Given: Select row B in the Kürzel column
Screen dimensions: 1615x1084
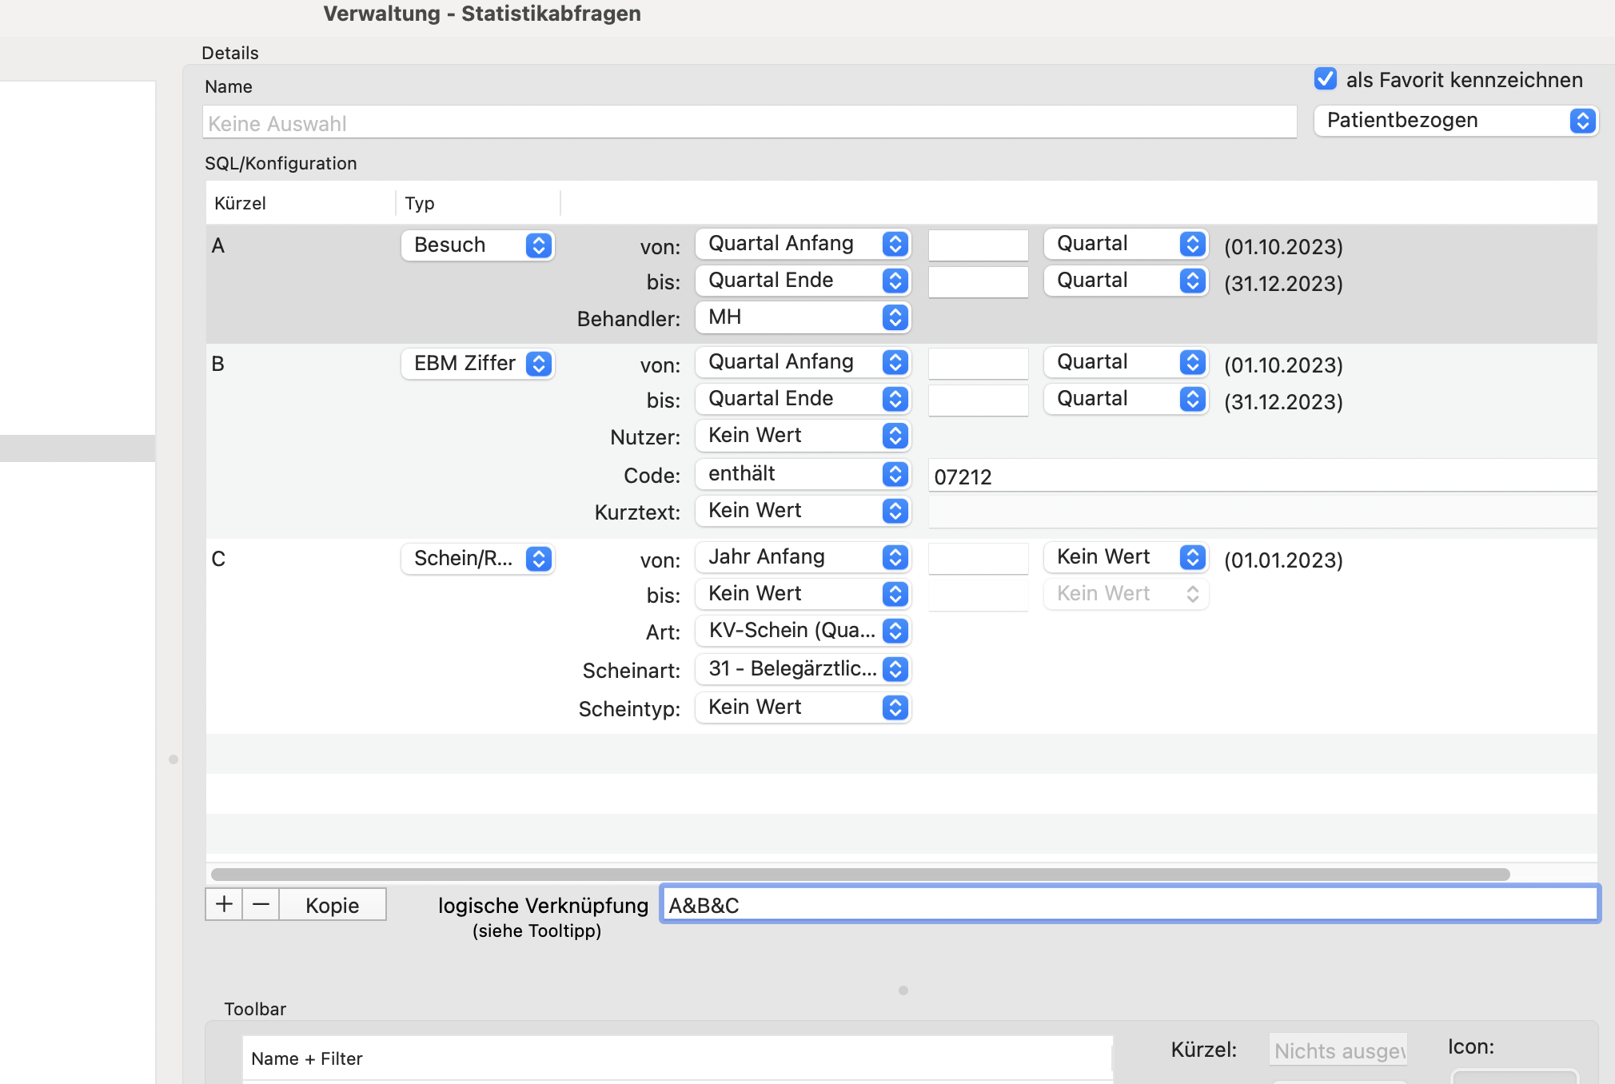Looking at the screenshot, I should tap(218, 364).
